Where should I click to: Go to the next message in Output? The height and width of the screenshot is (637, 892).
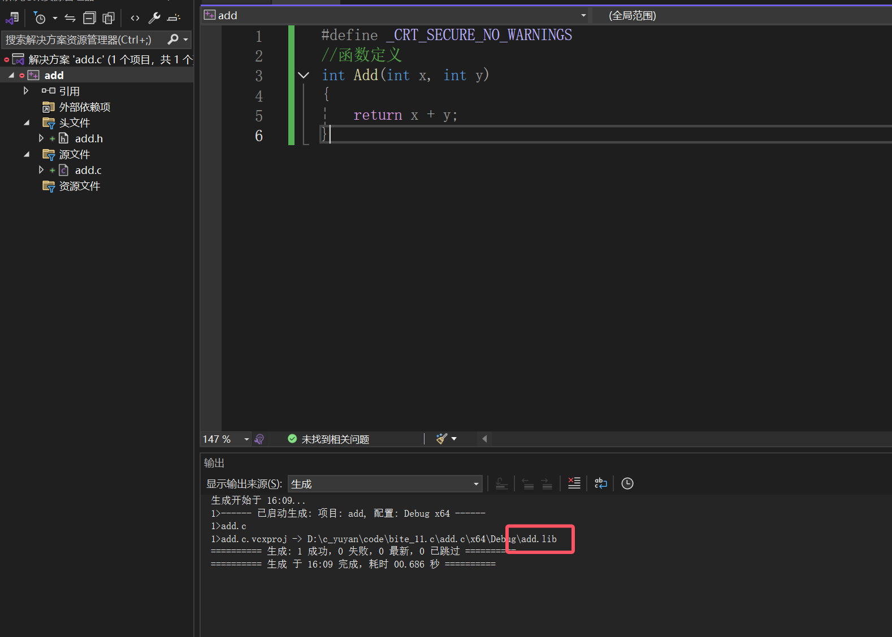tap(547, 483)
